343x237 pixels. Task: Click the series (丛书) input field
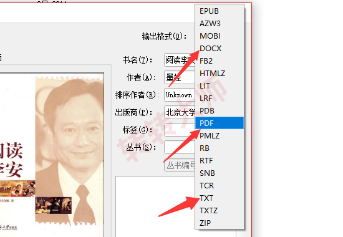[180, 147]
